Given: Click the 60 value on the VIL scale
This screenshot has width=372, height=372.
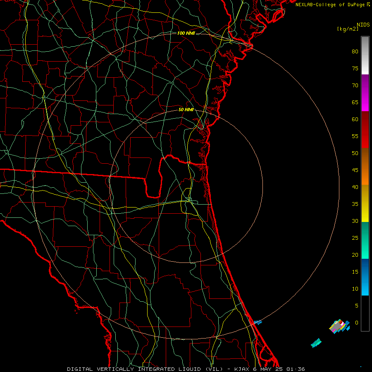Looking at the screenshot, I should (355, 119).
